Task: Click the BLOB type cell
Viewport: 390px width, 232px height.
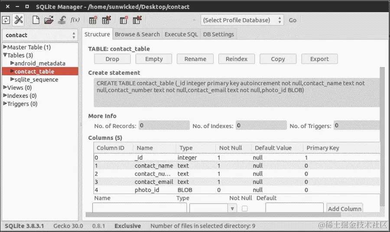Action: pos(185,190)
